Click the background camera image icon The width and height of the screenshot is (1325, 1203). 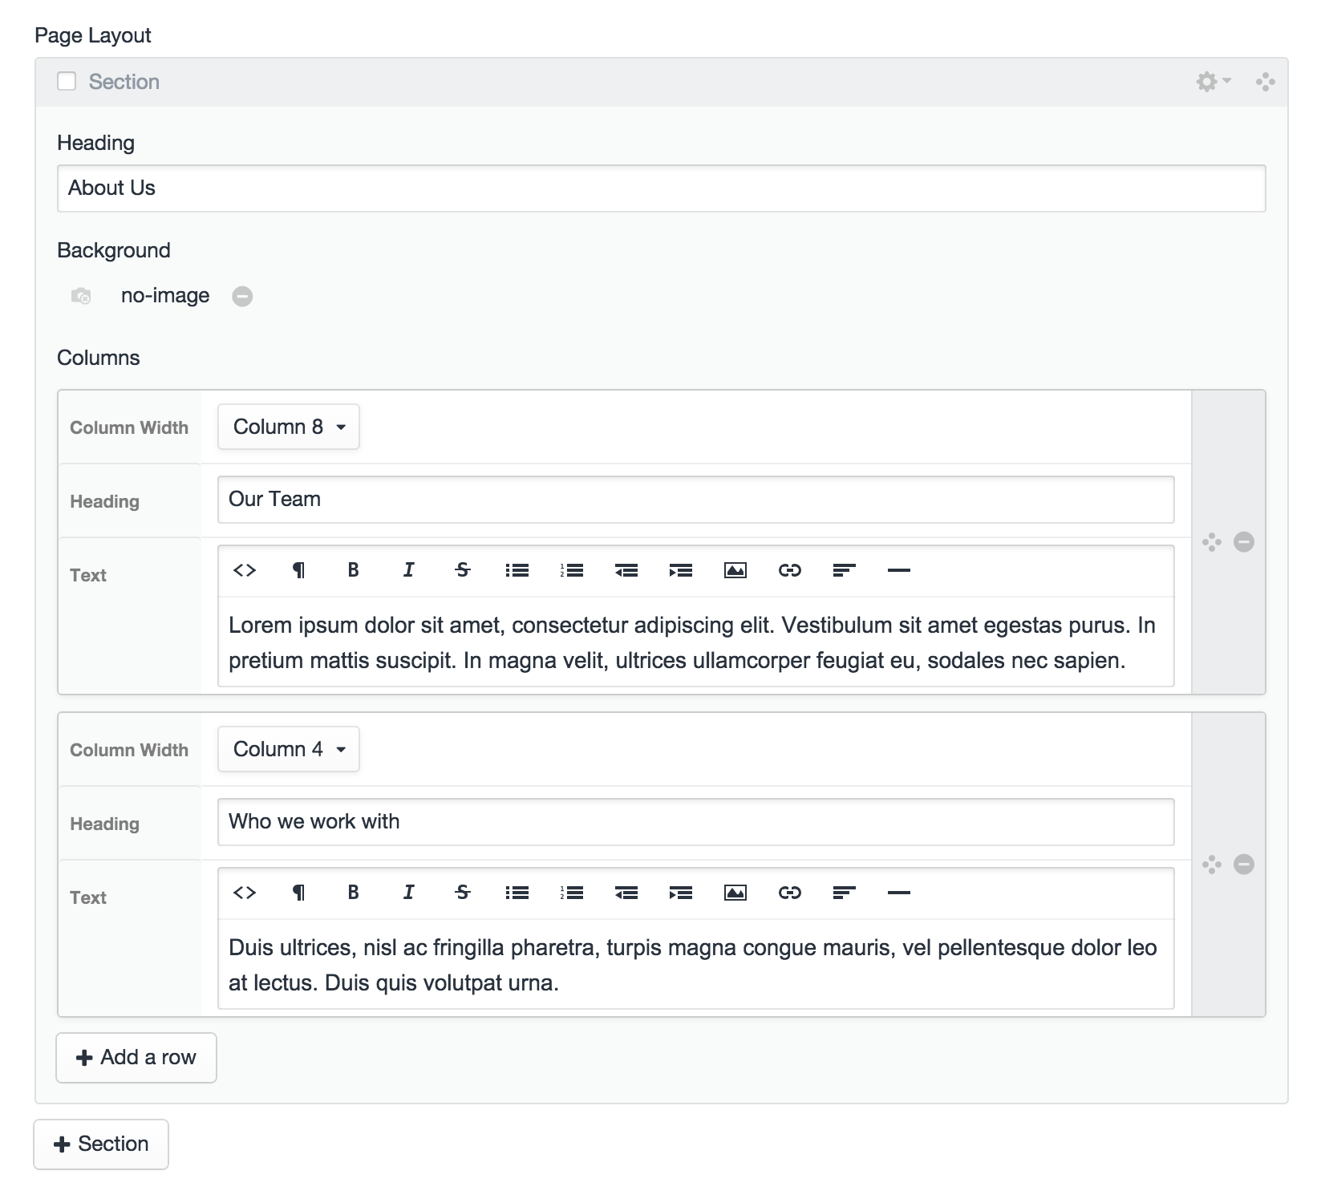81,297
